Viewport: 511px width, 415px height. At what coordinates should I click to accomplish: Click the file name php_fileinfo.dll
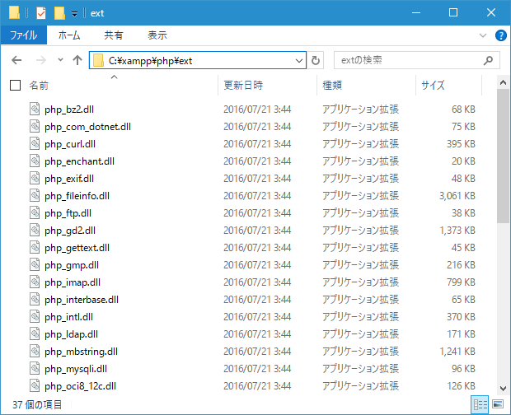coord(77,196)
